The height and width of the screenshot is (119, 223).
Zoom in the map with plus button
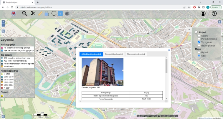tap(3, 22)
